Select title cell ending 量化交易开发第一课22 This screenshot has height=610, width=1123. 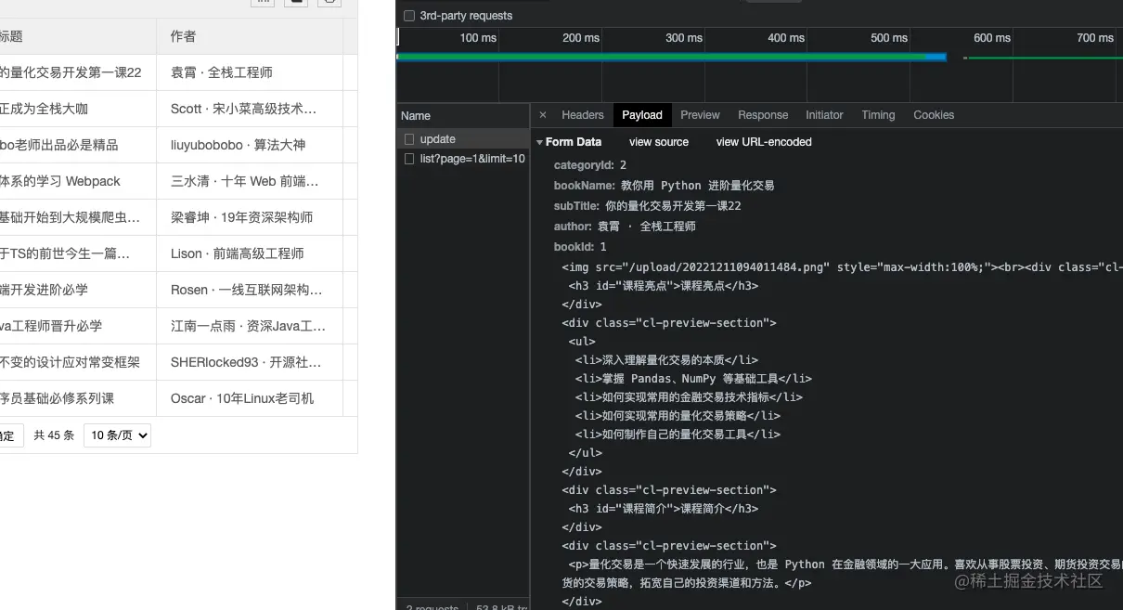coord(78,72)
